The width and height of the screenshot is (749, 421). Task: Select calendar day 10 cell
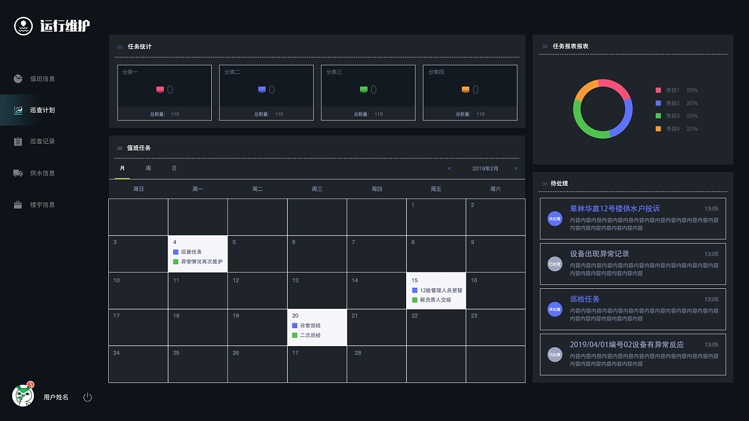click(138, 291)
